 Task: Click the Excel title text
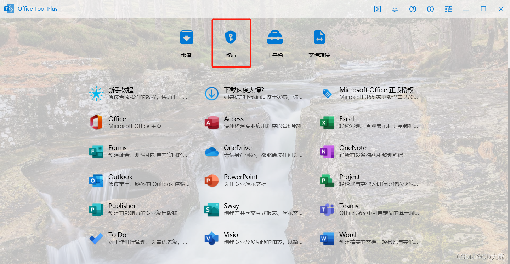[x=347, y=119]
